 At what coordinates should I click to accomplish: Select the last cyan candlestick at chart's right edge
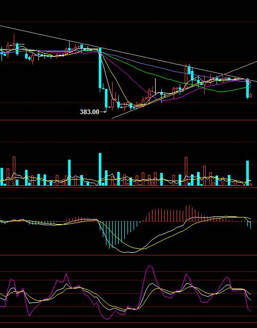[248, 89]
